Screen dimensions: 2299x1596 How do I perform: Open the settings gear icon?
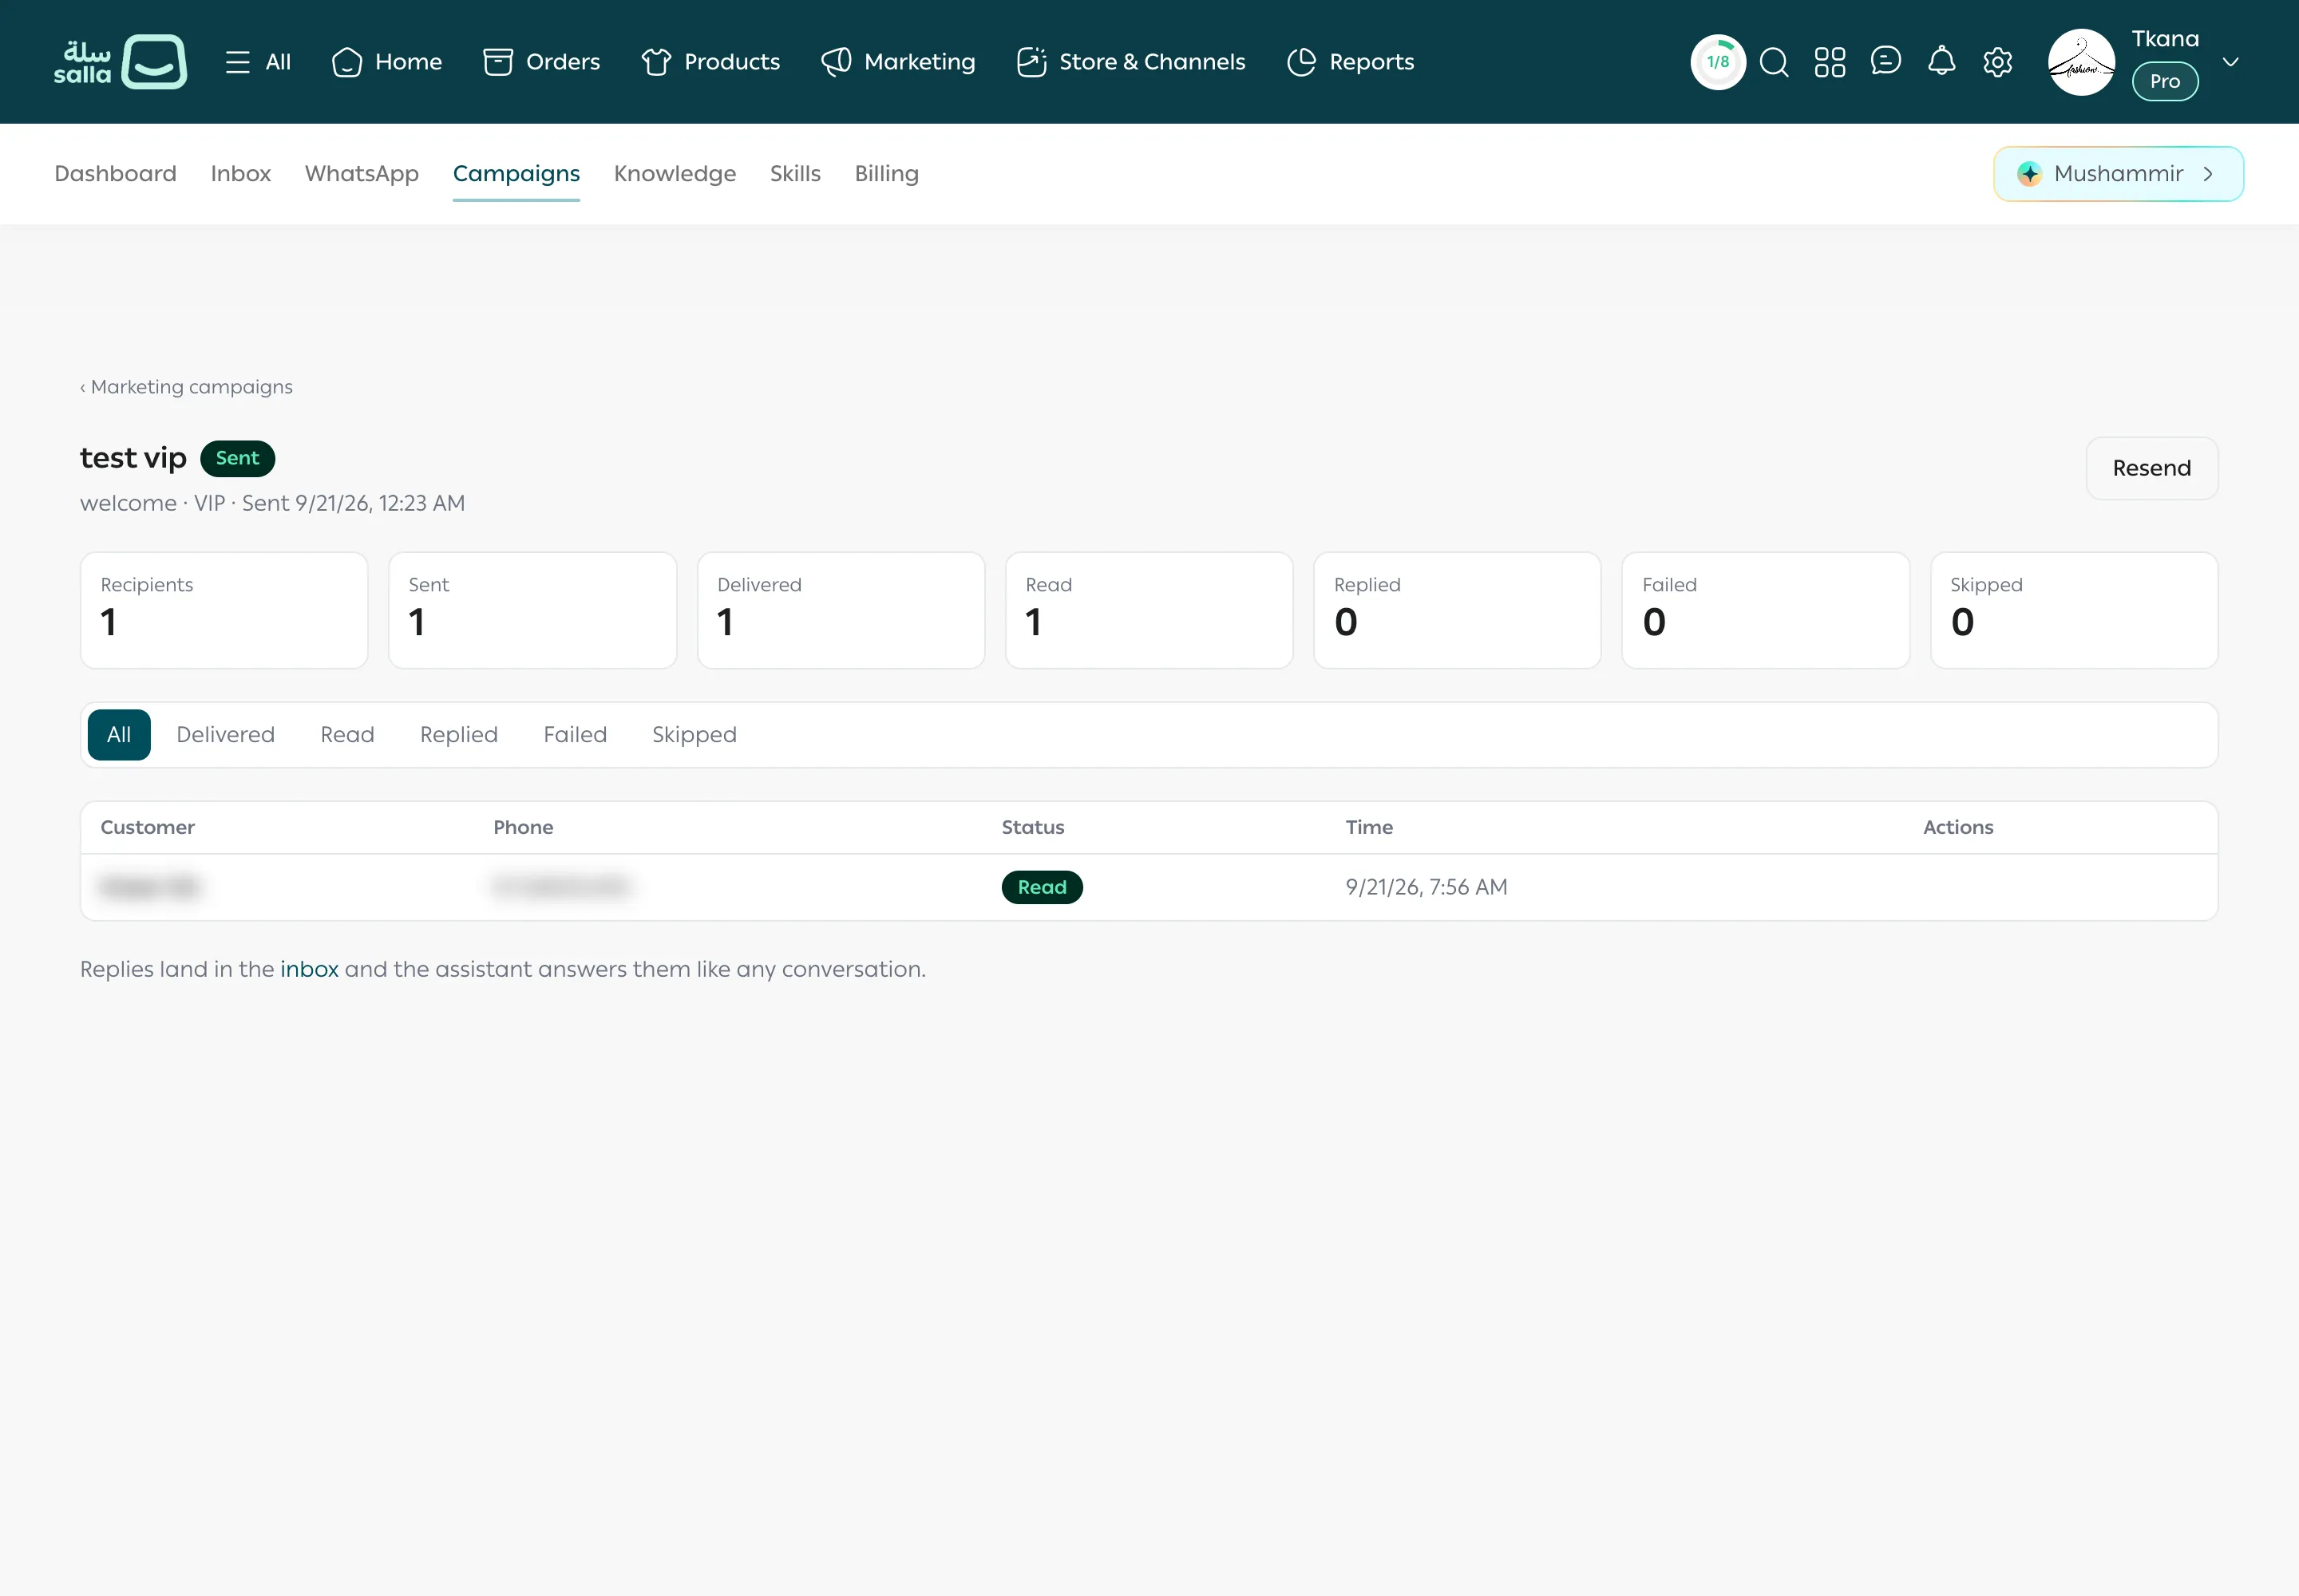1998,62
